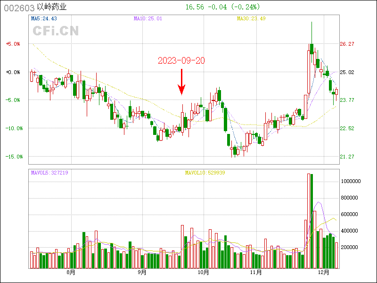Screen dimensions: 377x283
Task: Click the price change text 16.56 -0.04 (-0.24%)
Action: pos(222,7)
